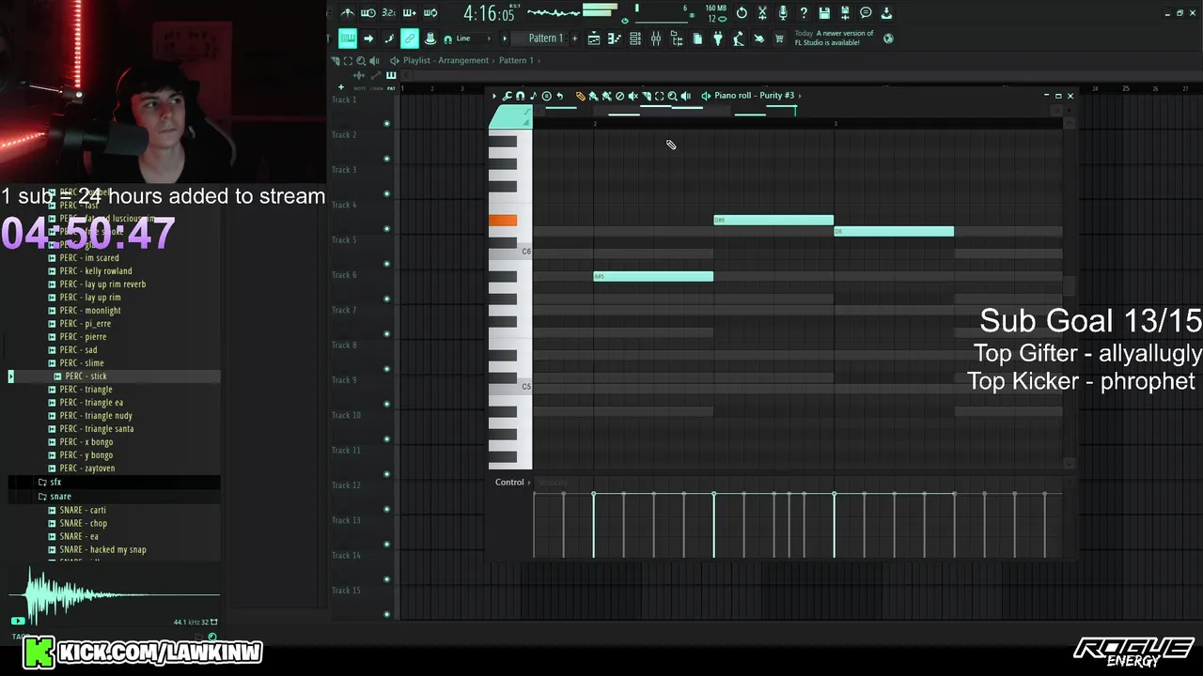Click the microphone one-click recording icon
This screenshot has height=676, width=1203.
click(783, 13)
